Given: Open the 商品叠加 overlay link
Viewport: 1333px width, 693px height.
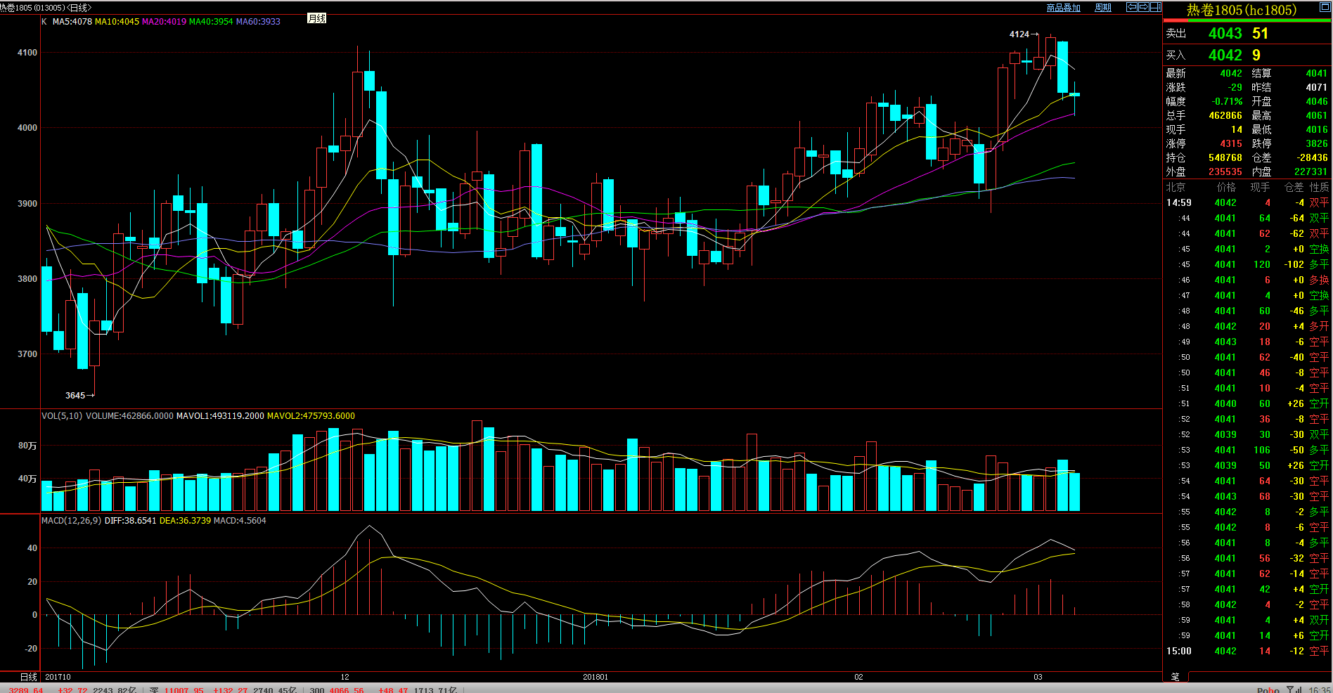Looking at the screenshot, I should pos(1063,8).
